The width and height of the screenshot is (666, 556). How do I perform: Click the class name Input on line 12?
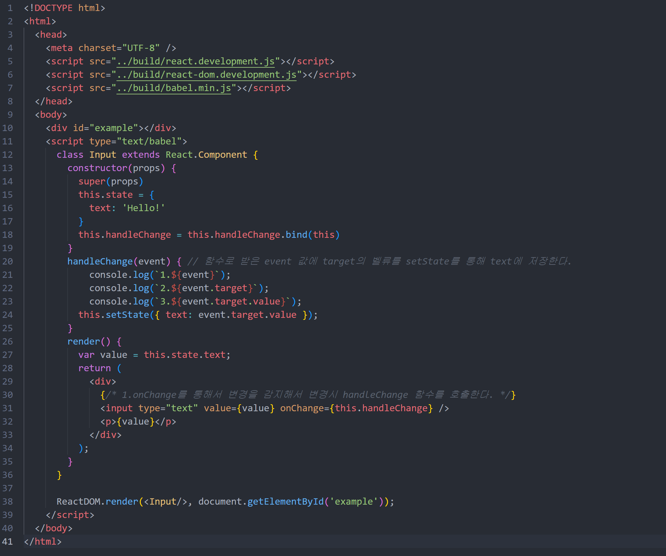(102, 155)
